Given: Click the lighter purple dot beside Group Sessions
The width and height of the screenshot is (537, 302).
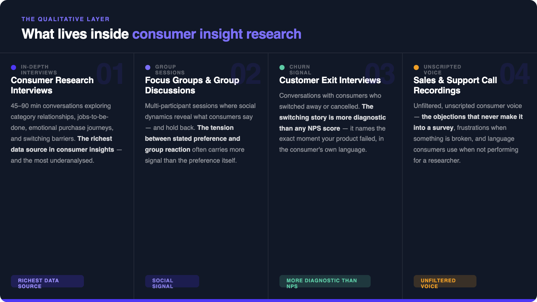Looking at the screenshot, I should (x=148, y=67).
